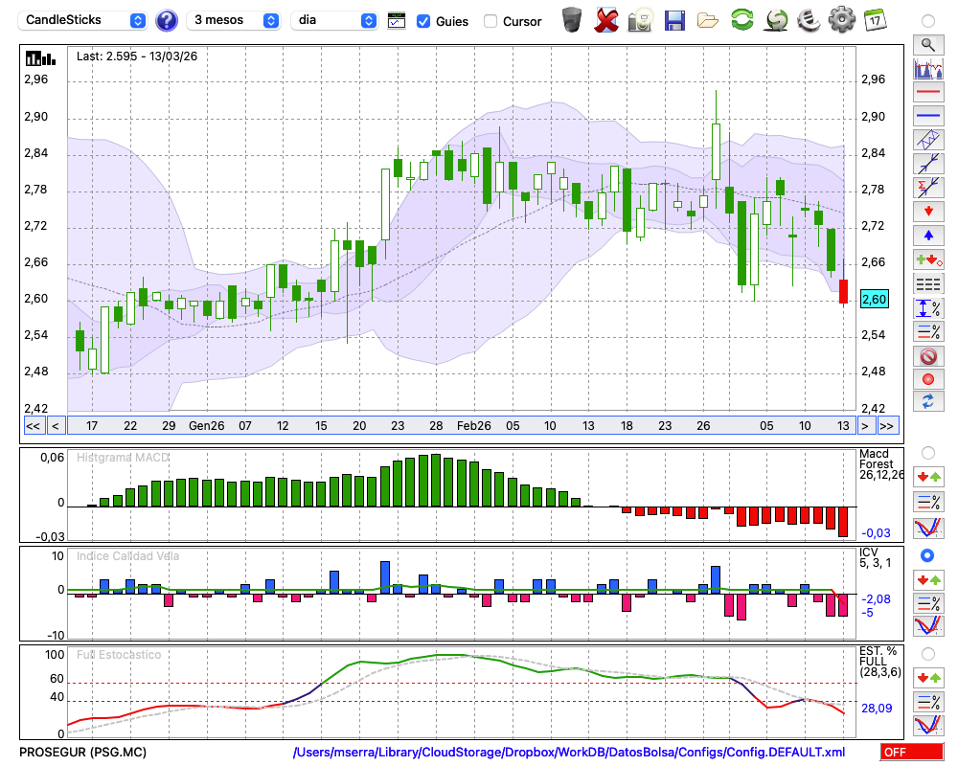Select the trend line crossing tool
Screen dimensions: 958x766
(x=928, y=164)
